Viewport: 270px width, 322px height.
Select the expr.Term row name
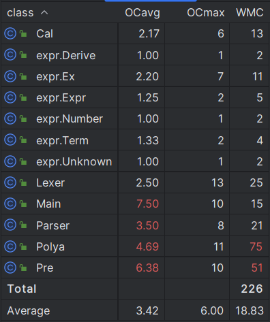click(x=62, y=140)
